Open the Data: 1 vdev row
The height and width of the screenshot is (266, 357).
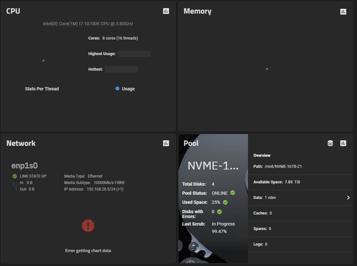pos(300,198)
